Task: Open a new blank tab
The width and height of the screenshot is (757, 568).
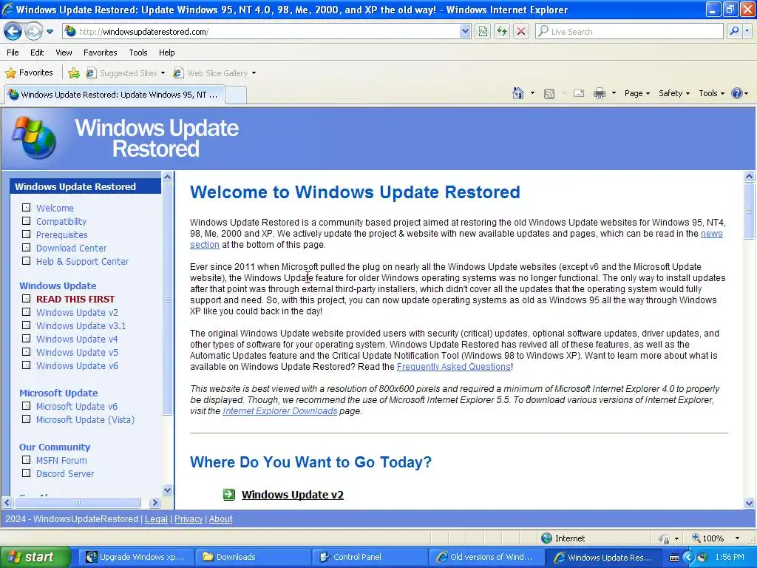Action: 236,95
